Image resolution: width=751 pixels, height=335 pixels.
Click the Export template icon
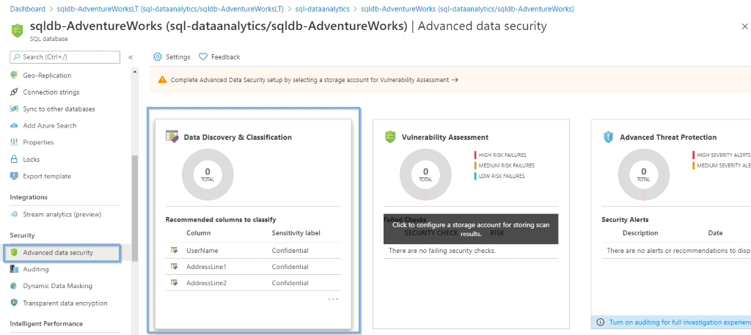tap(14, 176)
